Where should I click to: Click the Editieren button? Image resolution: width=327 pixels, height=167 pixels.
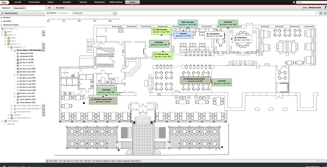pyautogui.click(x=51, y=13)
